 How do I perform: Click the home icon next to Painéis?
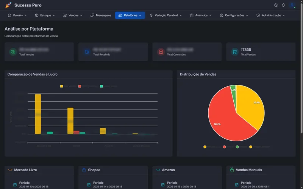tap(9, 15)
